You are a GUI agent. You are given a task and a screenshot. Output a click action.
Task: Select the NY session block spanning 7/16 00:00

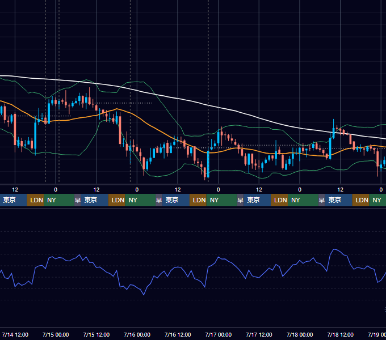click(x=140, y=200)
